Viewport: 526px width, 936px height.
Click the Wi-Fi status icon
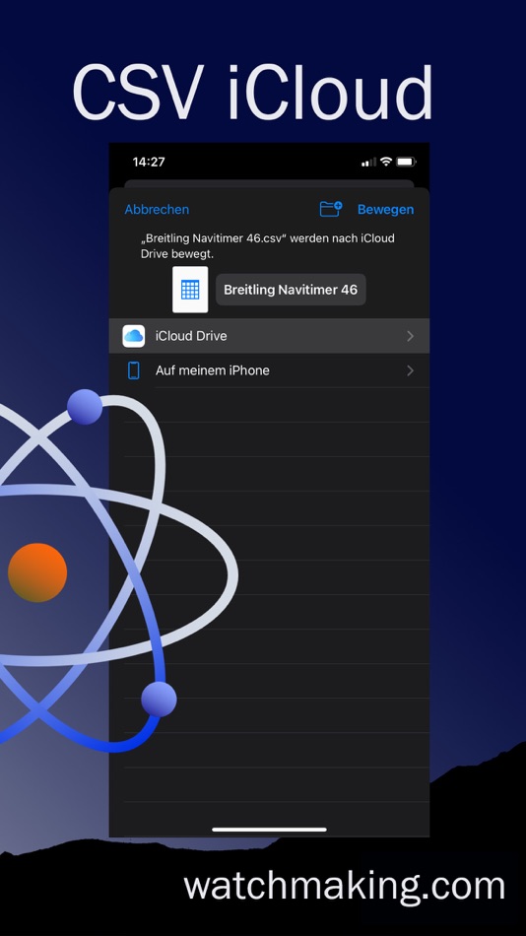pyautogui.click(x=386, y=162)
